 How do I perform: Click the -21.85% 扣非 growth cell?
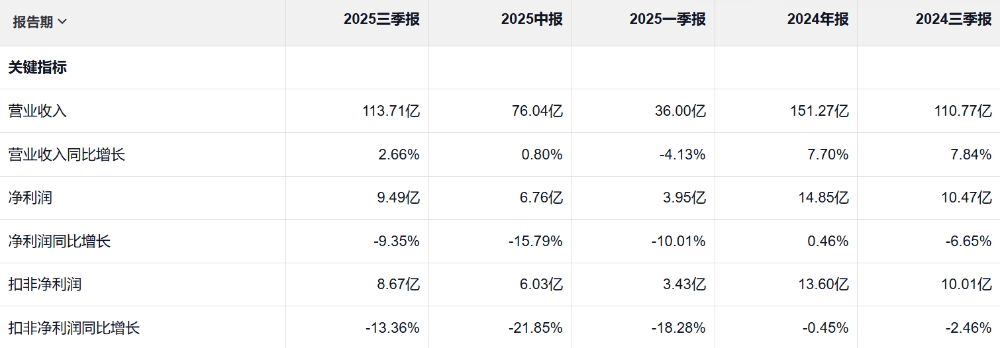click(x=536, y=327)
